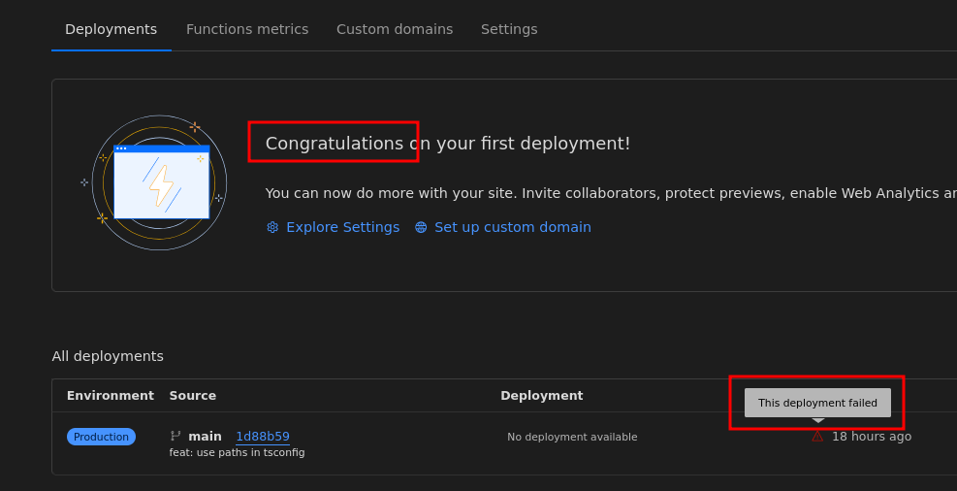957x491 pixels.
Task: Follow the Explore Settings link text
Action: [x=342, y=227]
